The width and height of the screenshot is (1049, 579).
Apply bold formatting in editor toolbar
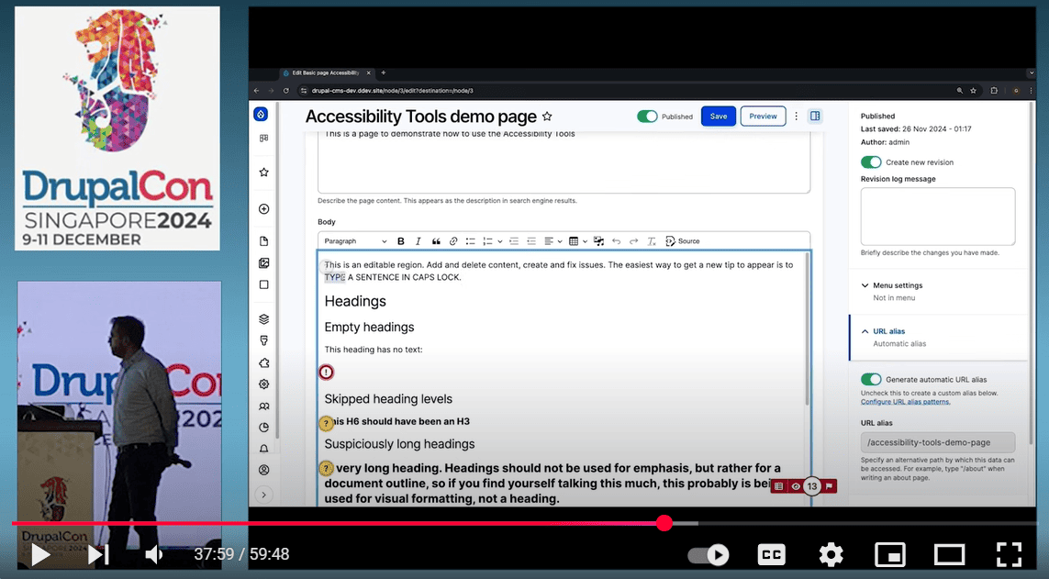tap(401, 241)
